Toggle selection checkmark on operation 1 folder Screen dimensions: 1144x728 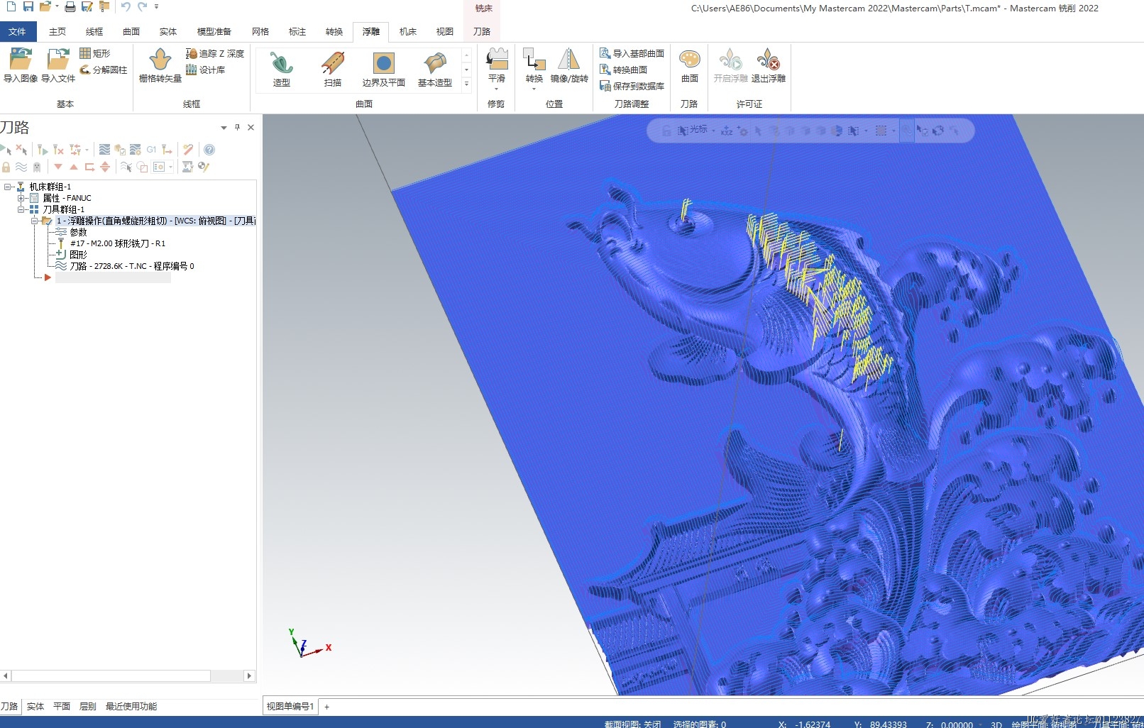click(48, 221)
